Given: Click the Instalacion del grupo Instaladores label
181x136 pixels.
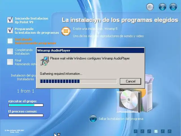Looking at the screenshot, I should (23, 77).
